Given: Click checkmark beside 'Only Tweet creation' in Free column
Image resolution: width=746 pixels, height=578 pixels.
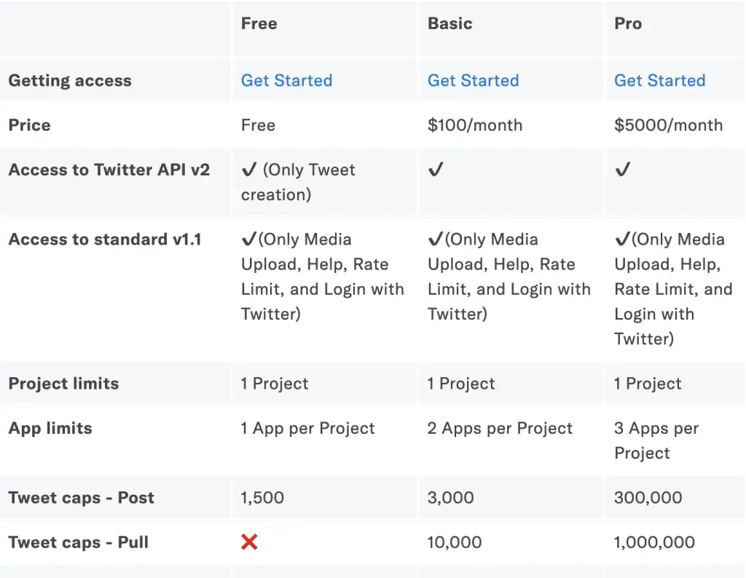Looking at the screenshot, I should coord(249,170).
